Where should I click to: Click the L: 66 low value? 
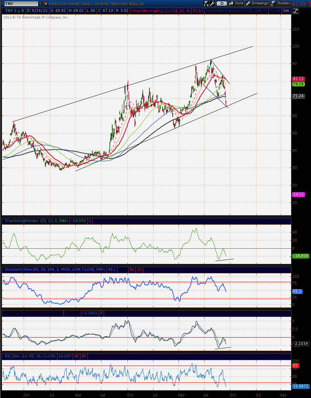(x=91, y=11)
